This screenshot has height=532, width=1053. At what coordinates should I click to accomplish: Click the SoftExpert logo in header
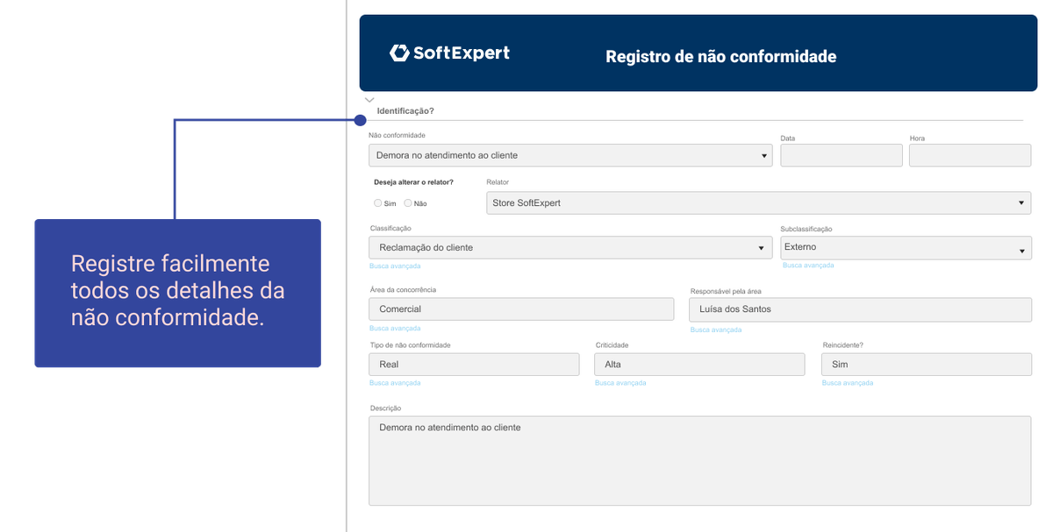click(449, 53)
